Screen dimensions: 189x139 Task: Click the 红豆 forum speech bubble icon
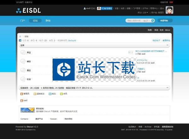tap(23, 79)
